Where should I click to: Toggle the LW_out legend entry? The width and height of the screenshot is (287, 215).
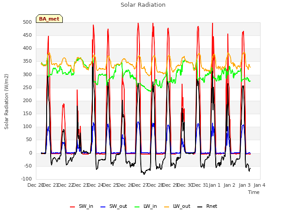[177, 206]
